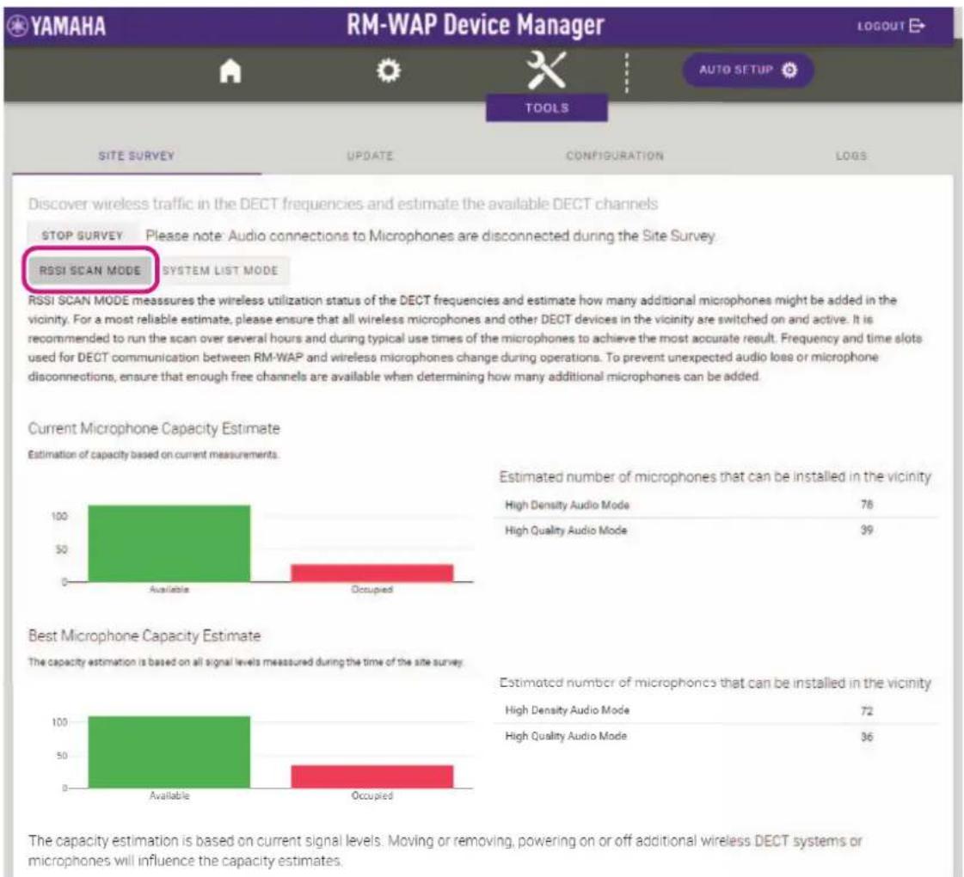Click the High Density value 72
Image resolution: width=964 pixels, height=877 pixels.
pos(867,710)
